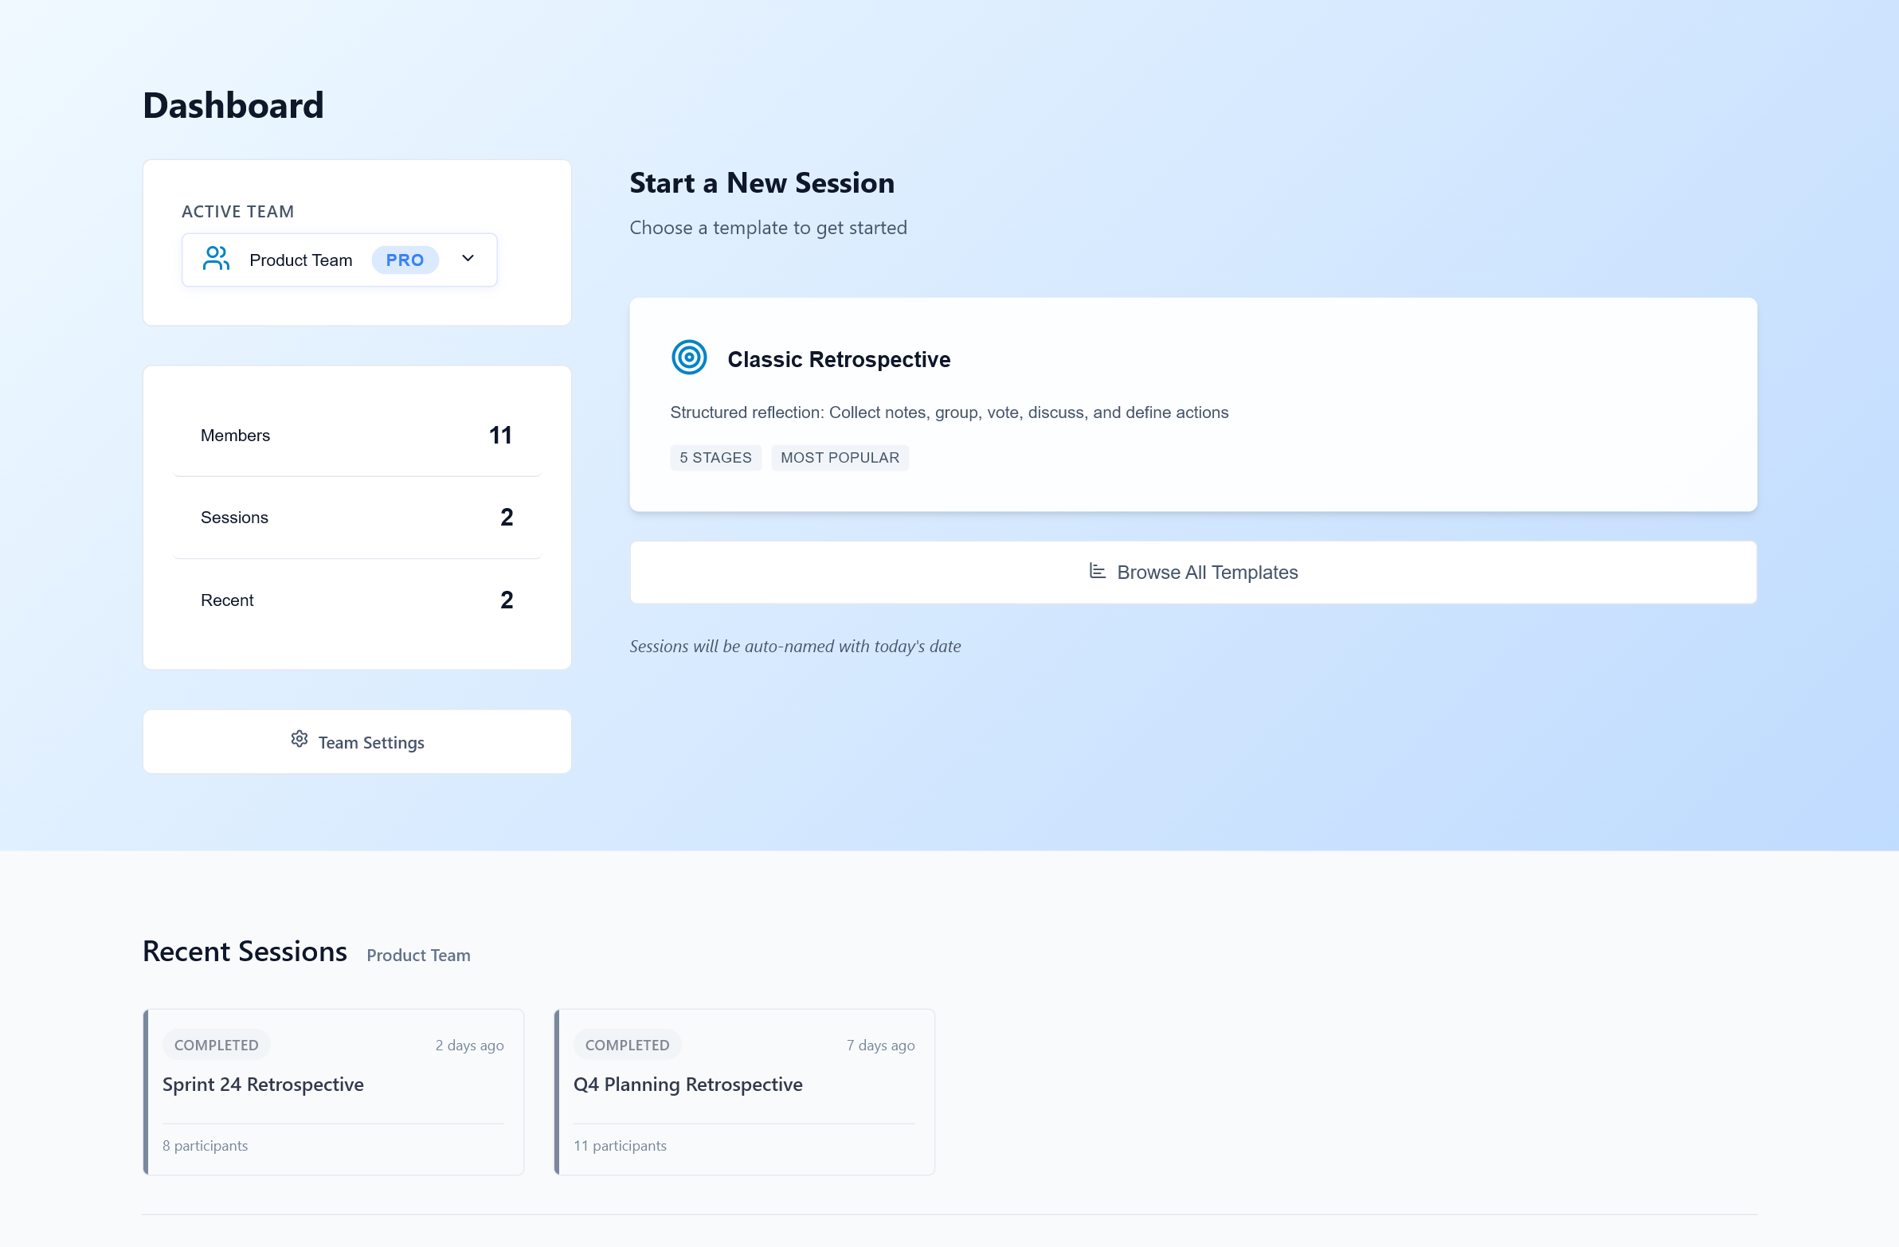1899x1247 pixels.
Task: Select the Classic Retrospective target icon
Action: [688, 358]
